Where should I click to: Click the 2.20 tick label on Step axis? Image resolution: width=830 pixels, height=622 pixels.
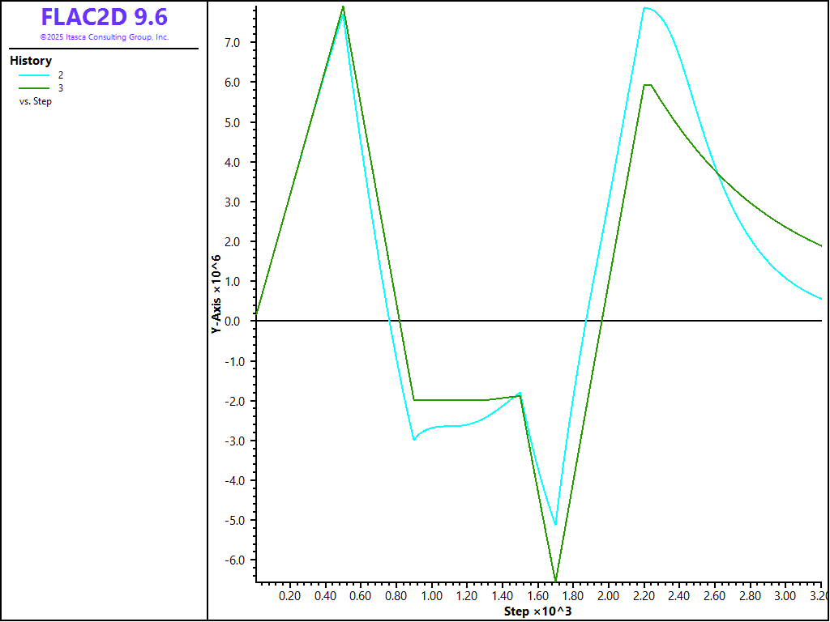[644, 596]
